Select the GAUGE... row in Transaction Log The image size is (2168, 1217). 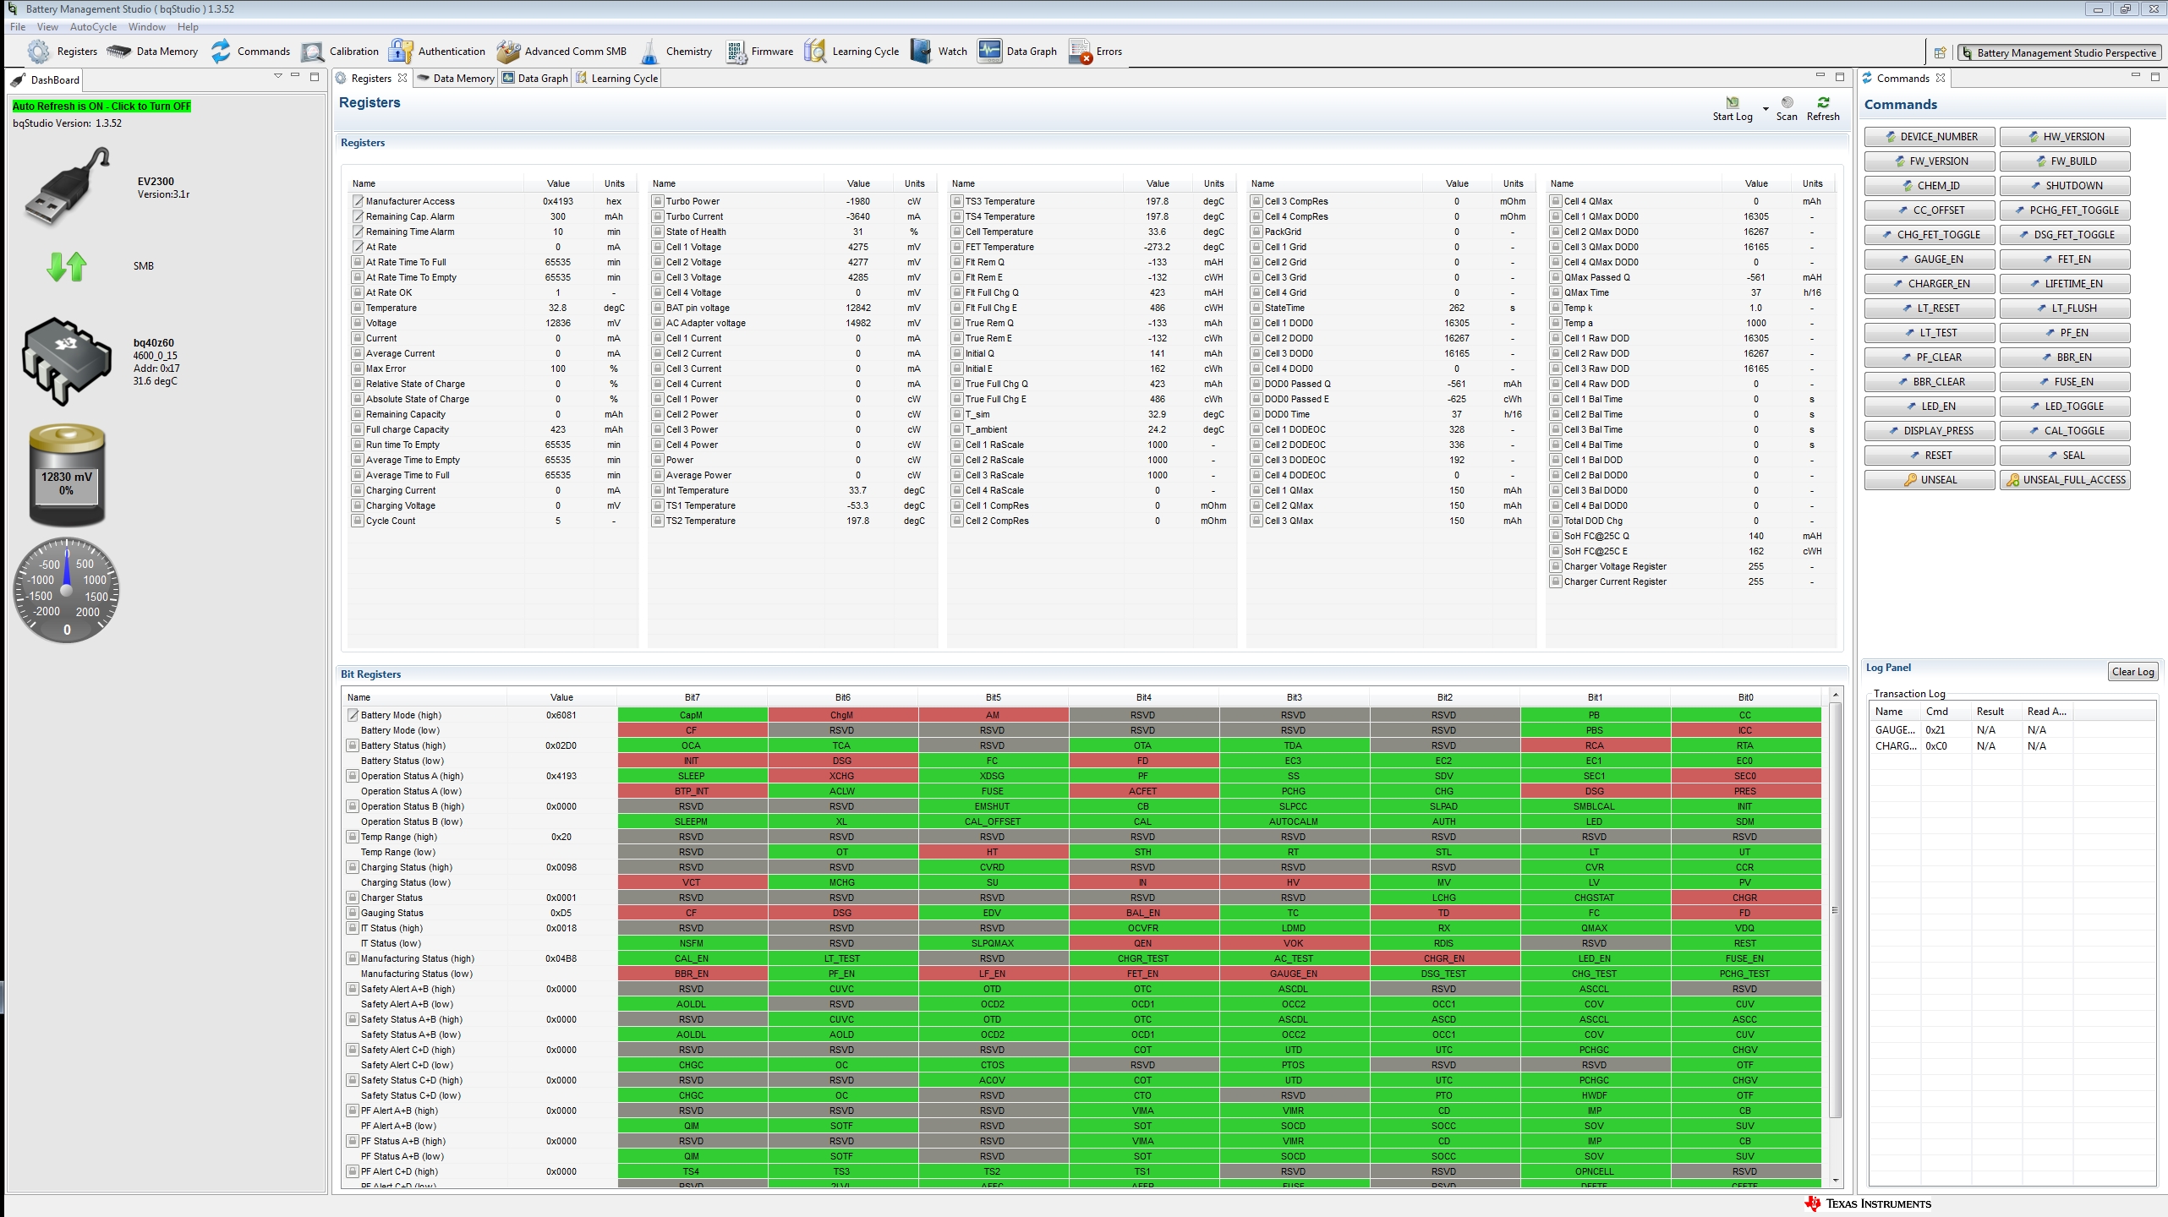click(x=2012, y=730)
